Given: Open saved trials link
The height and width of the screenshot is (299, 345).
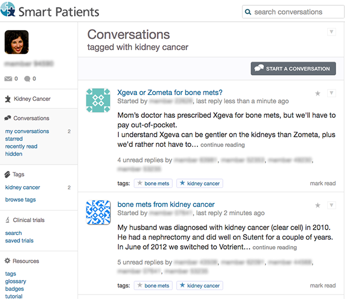Looking at the screenshot, I should (x=20, y=241).
